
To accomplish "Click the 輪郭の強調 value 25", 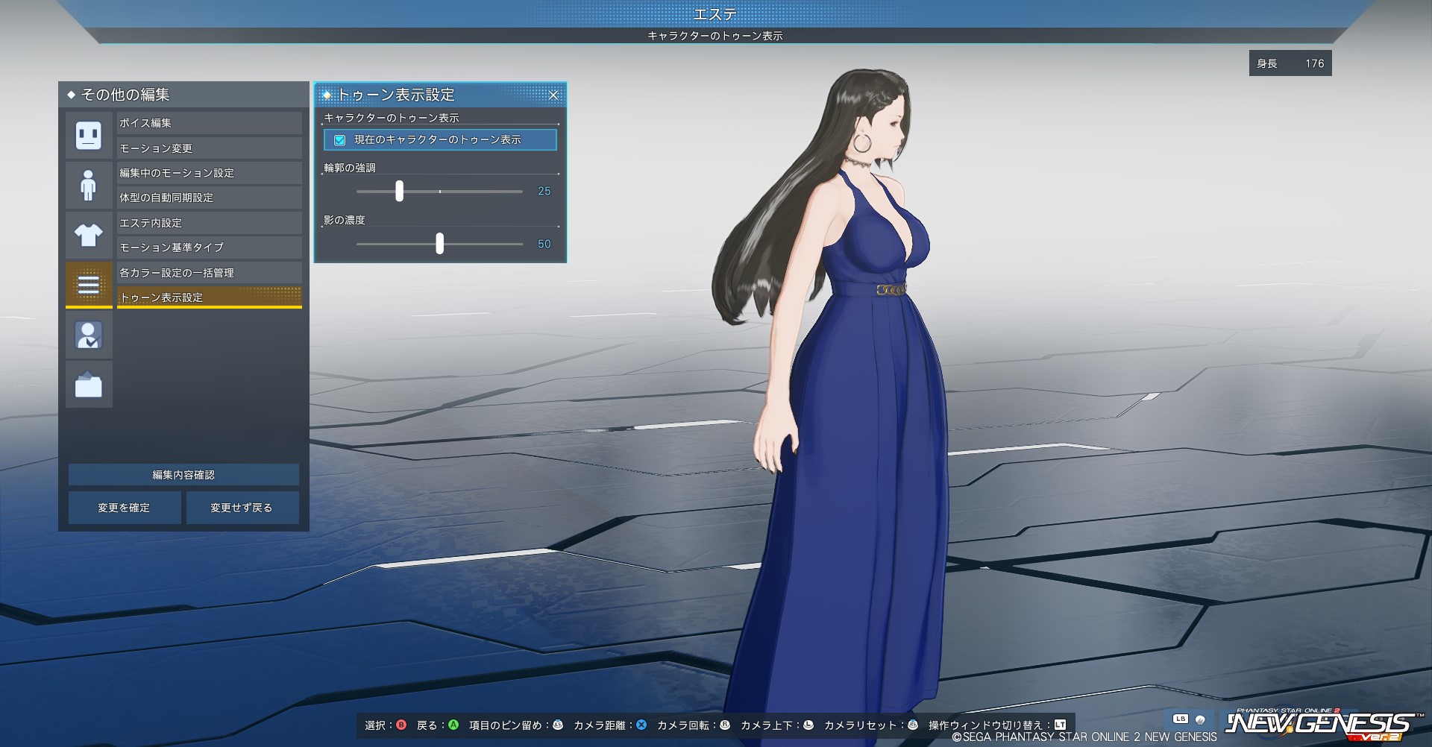I will coord(544,192).
